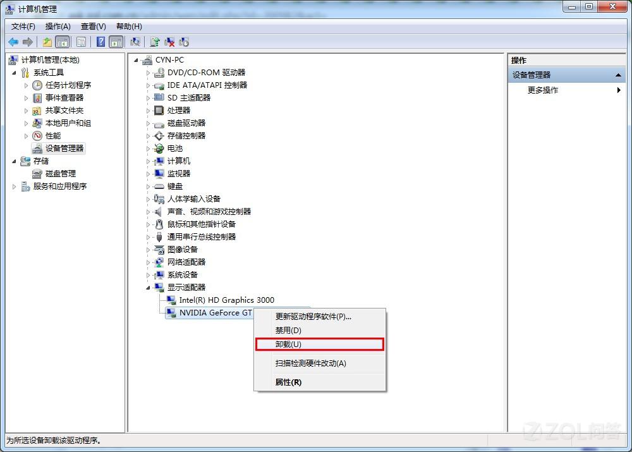The height and width of the screenshot is (452, 632).
Task: Toggle Show/Hide Console Tree toolbar button
Action: coord(62,42)
